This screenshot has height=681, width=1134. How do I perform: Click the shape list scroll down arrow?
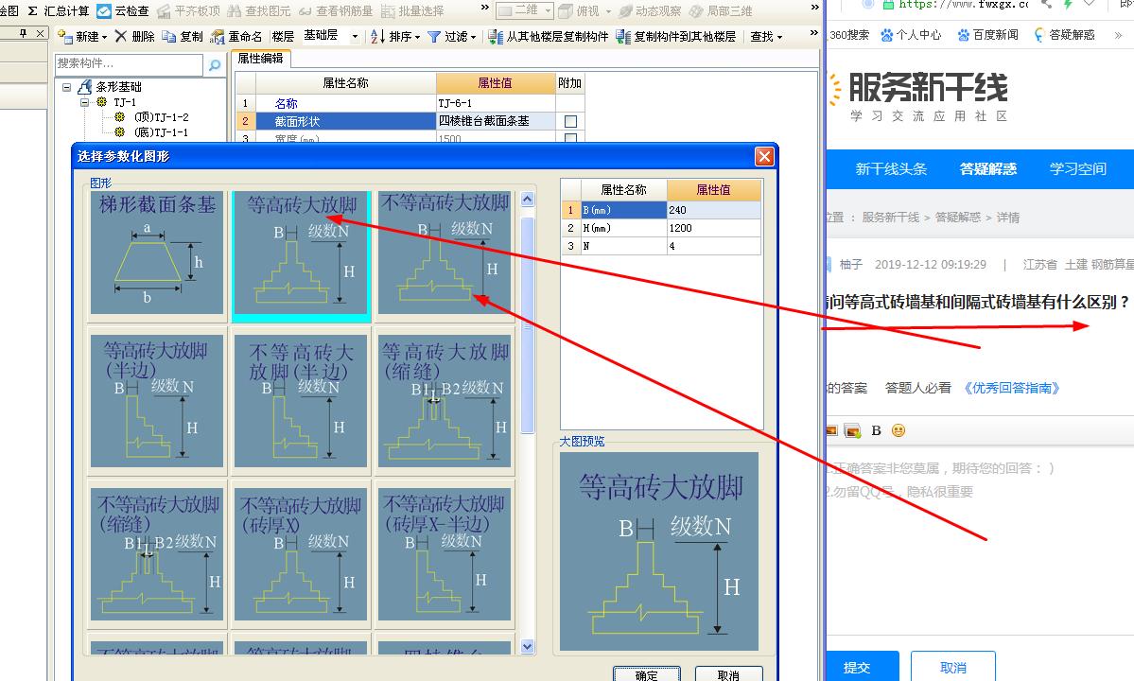(x=527, y=646)
